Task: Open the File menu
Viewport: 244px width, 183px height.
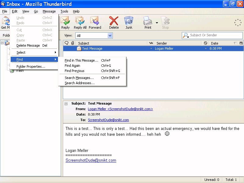Action: point(5,11)
